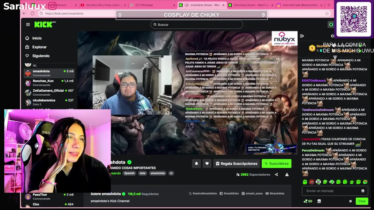Click CON TU PRIMER DEPÓSITO banner

tap(271, 148)
